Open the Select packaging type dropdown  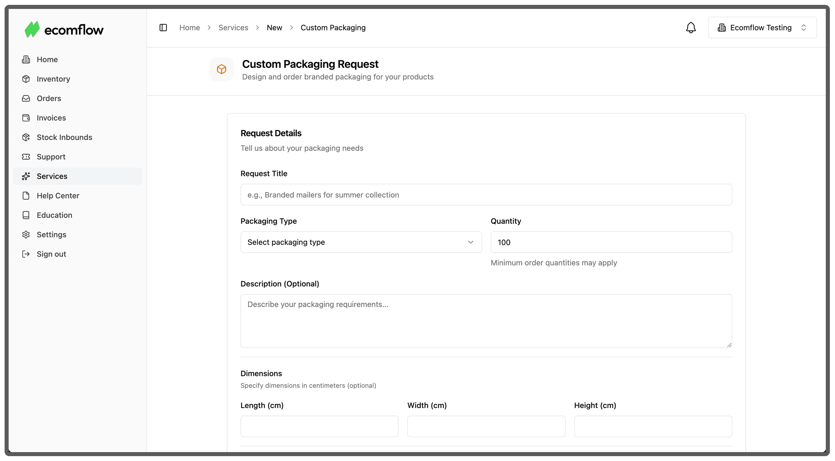(x=361, y=242)
